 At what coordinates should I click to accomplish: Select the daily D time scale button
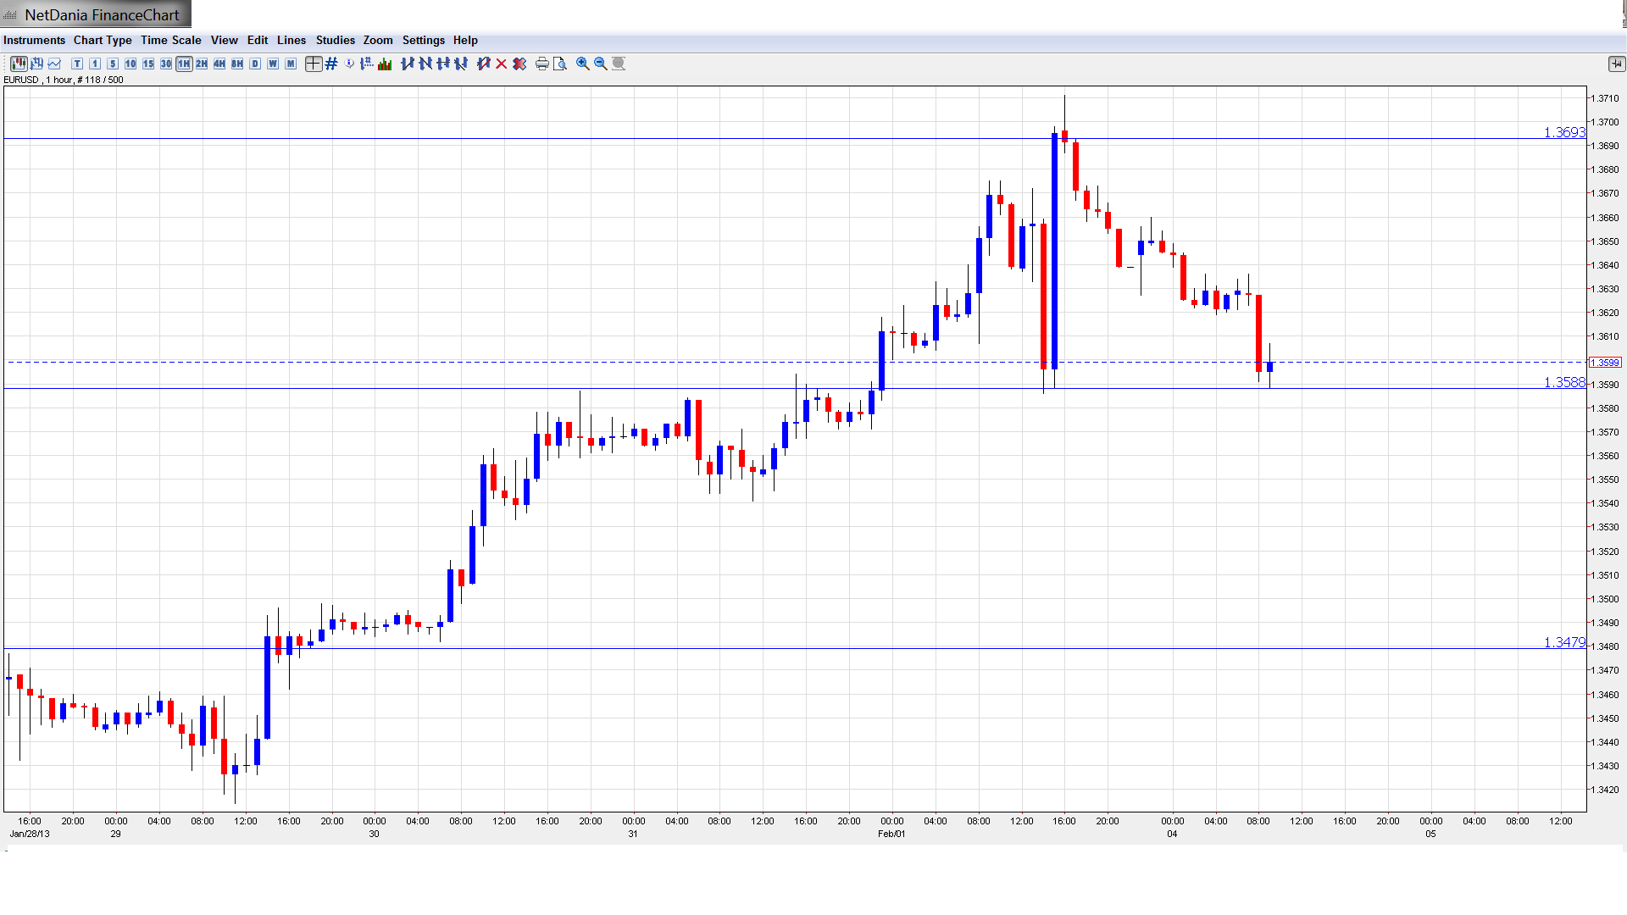point(255,64)
